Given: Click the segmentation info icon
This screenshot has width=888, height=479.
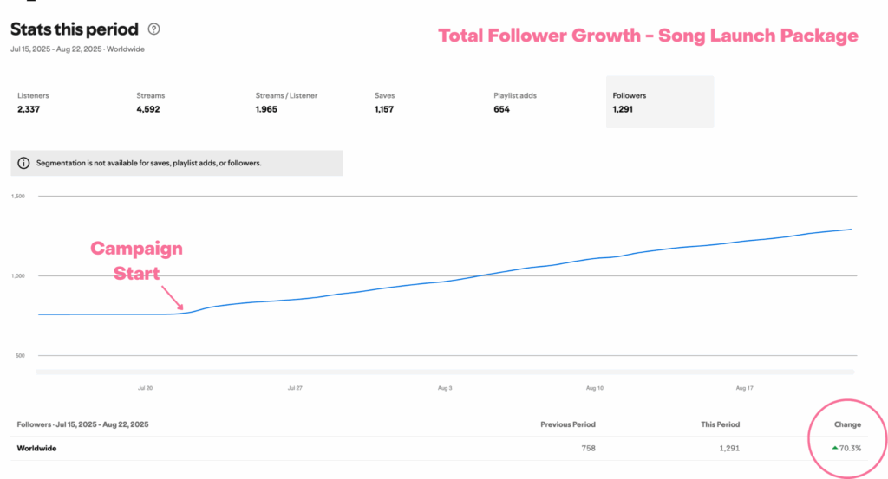Looking at the screenshot, I should 23,163.
